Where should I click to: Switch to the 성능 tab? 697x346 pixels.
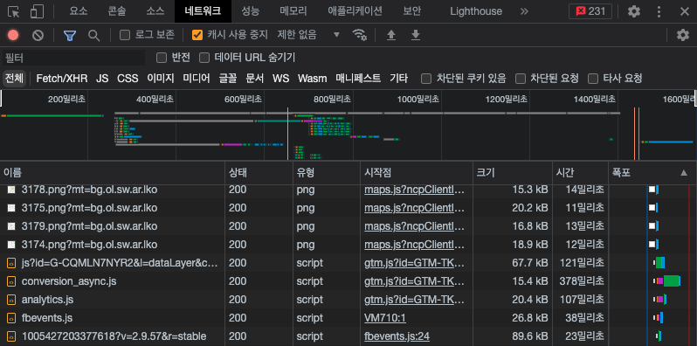click(x=251, y=11)
